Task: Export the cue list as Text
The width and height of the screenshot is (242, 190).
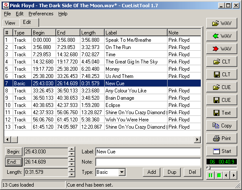Action: [222, 113]
